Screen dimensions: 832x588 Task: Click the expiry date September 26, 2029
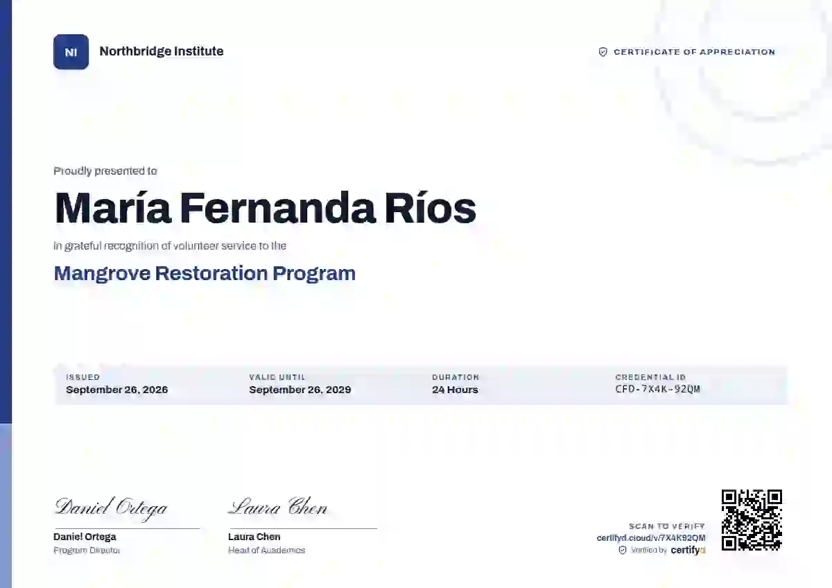300,390
